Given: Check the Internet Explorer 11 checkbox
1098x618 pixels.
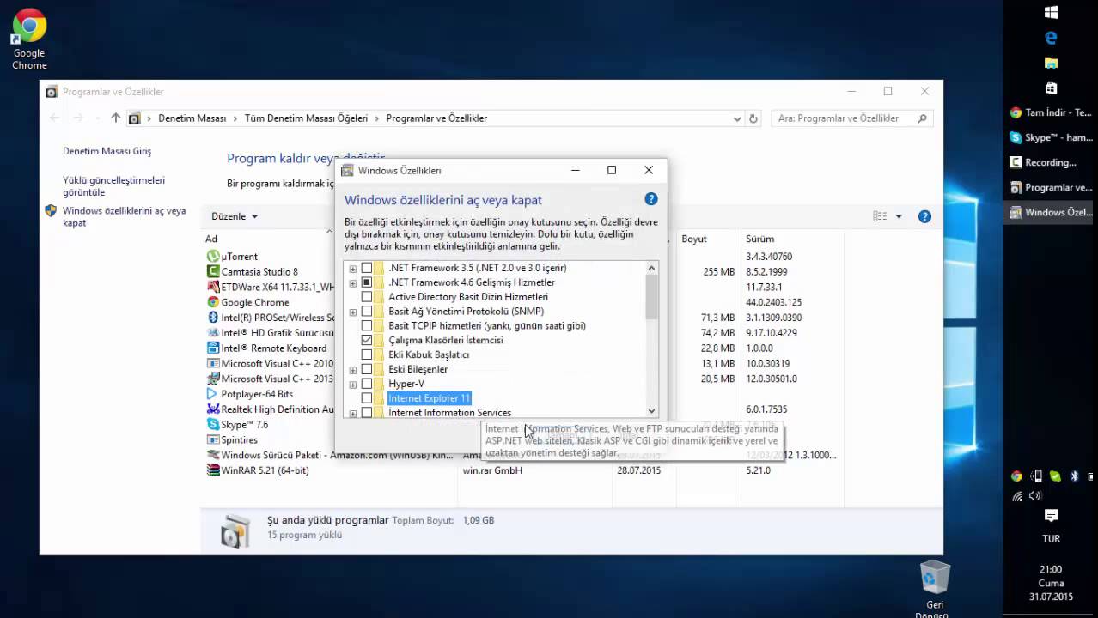Looking at the screenshot, I should tap(367, 398).
